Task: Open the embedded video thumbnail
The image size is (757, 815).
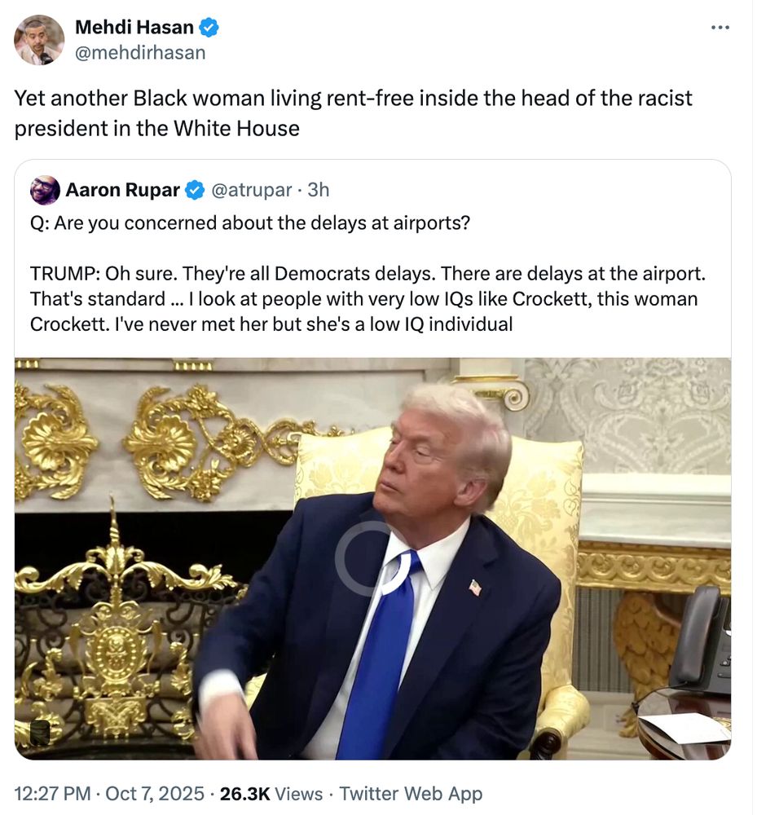Action: coord(372,558)
